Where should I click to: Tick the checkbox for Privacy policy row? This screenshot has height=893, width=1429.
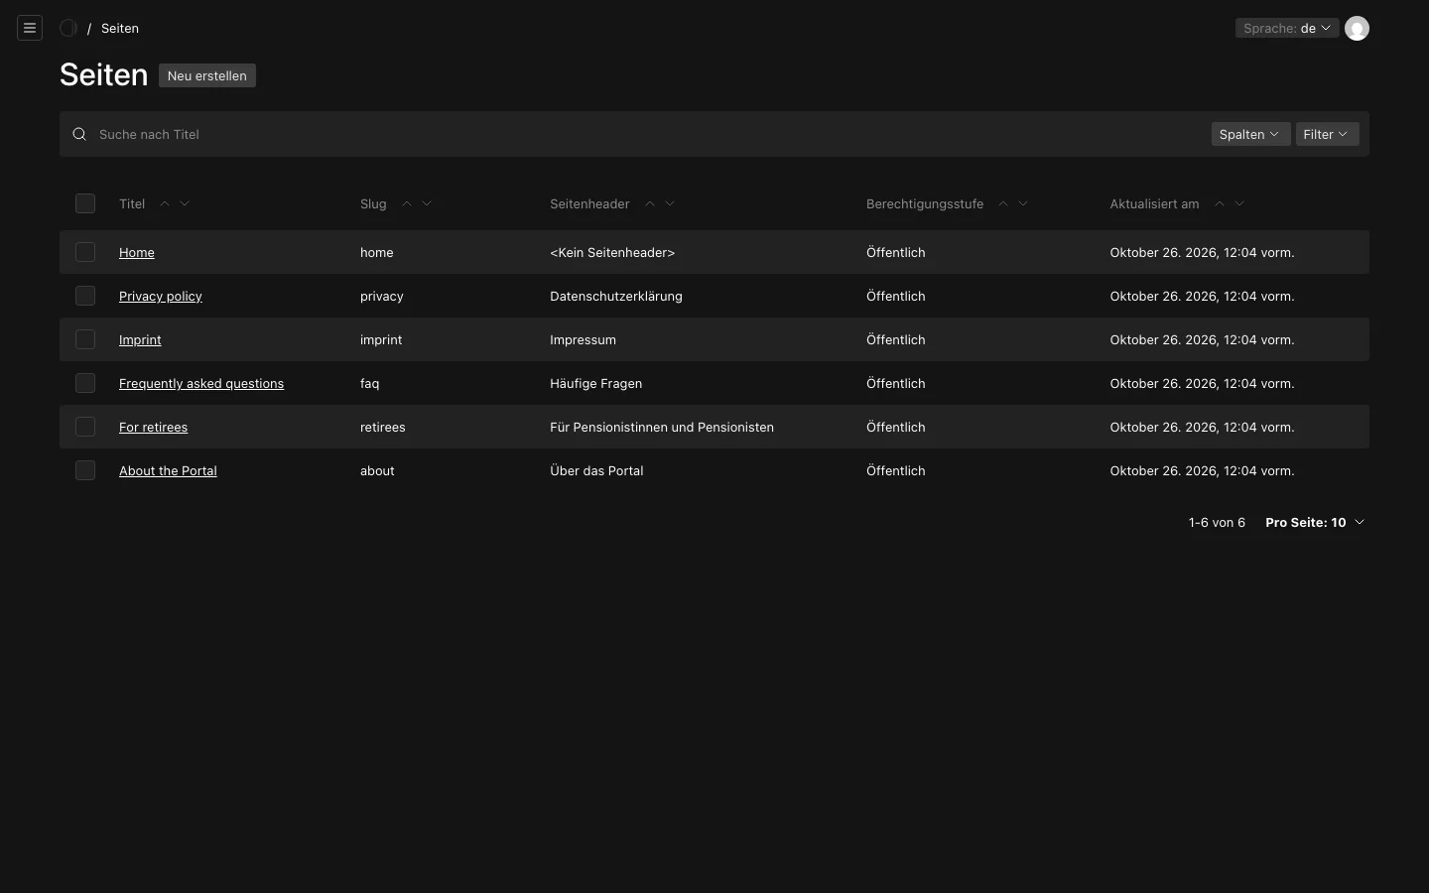point(85,296)
